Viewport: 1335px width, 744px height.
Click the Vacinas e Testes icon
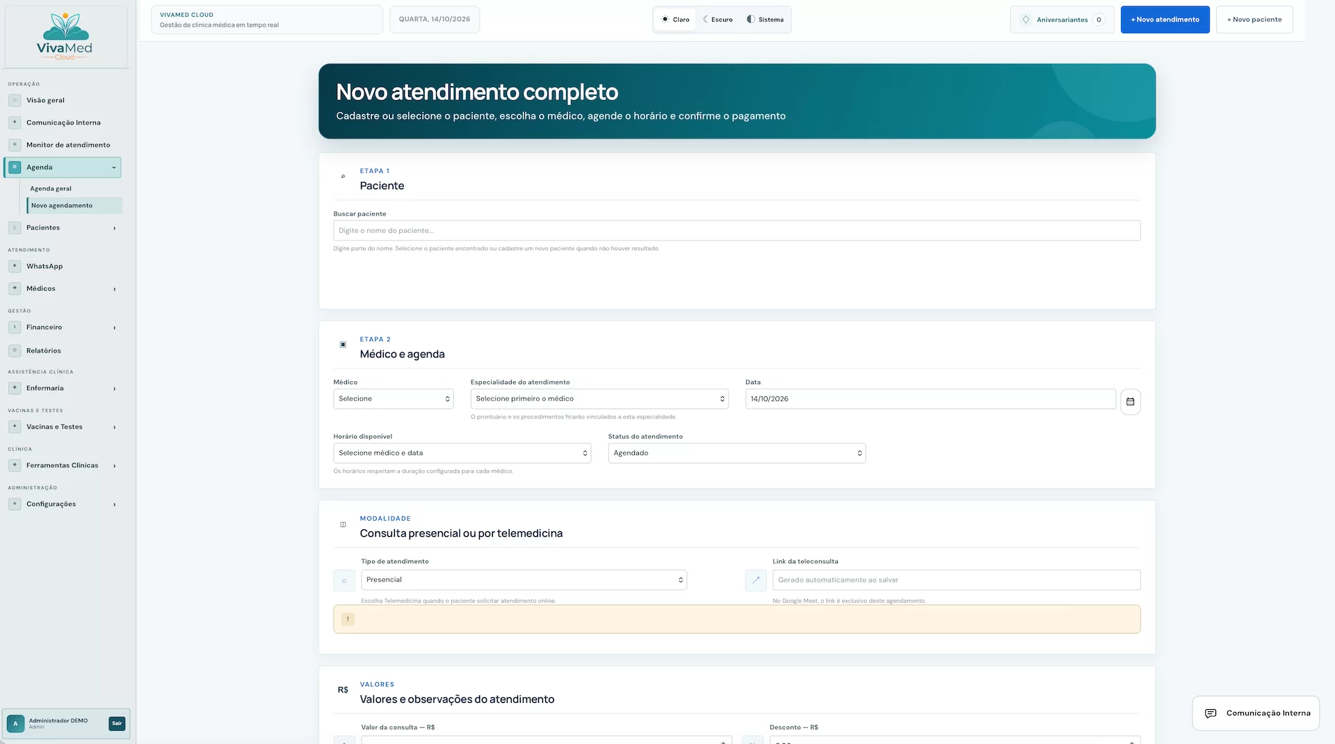point(15,427)
